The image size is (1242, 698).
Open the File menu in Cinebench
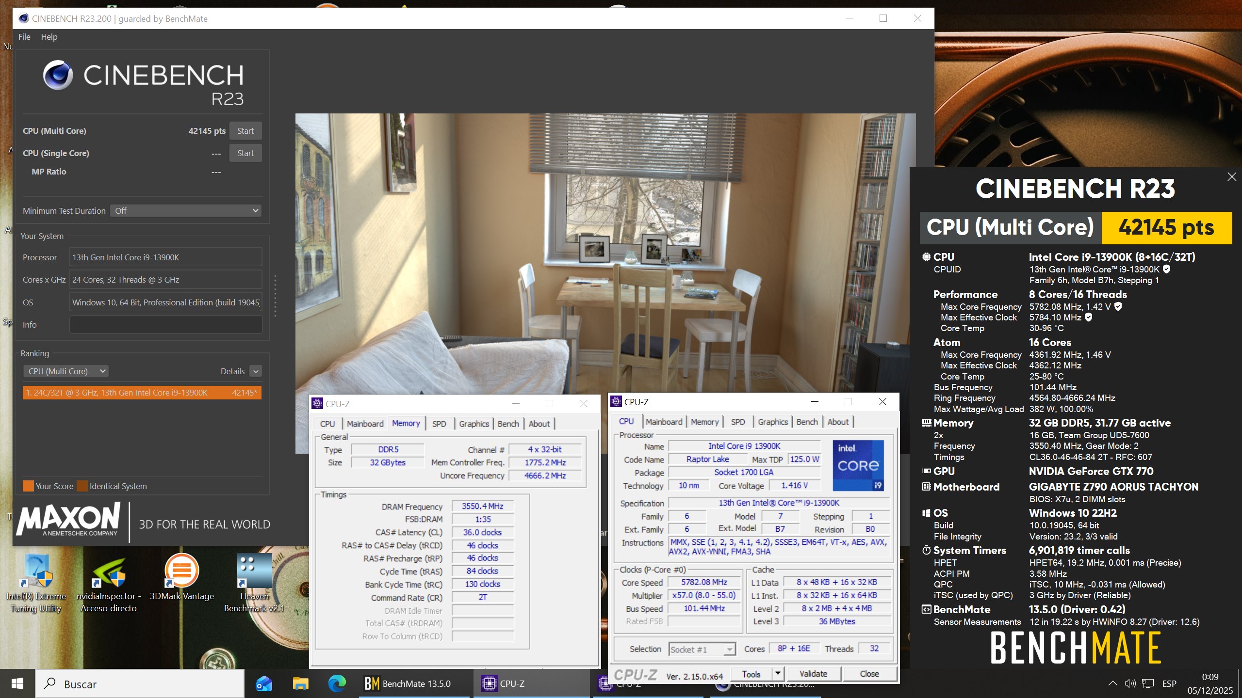coord(24,37)
